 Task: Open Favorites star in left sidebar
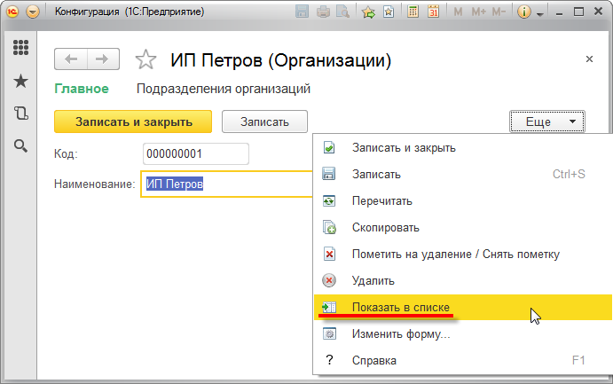[20, 82]
